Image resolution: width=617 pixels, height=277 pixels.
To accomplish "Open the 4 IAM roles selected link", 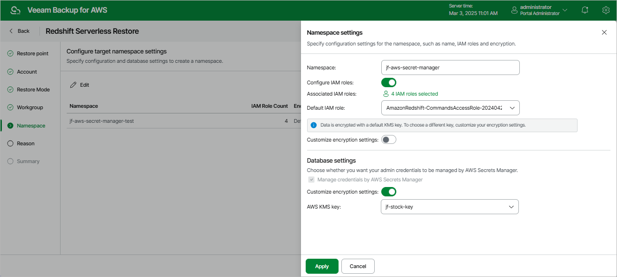I will click(414, 94).
